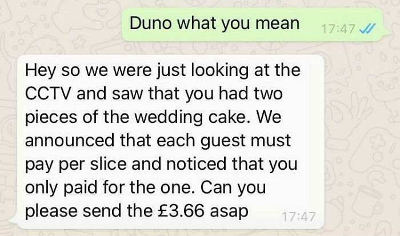The width and height of the screenshot is (400, 236).
Task: Tap the word "asap" in received message
Action: tap(229, 212)
